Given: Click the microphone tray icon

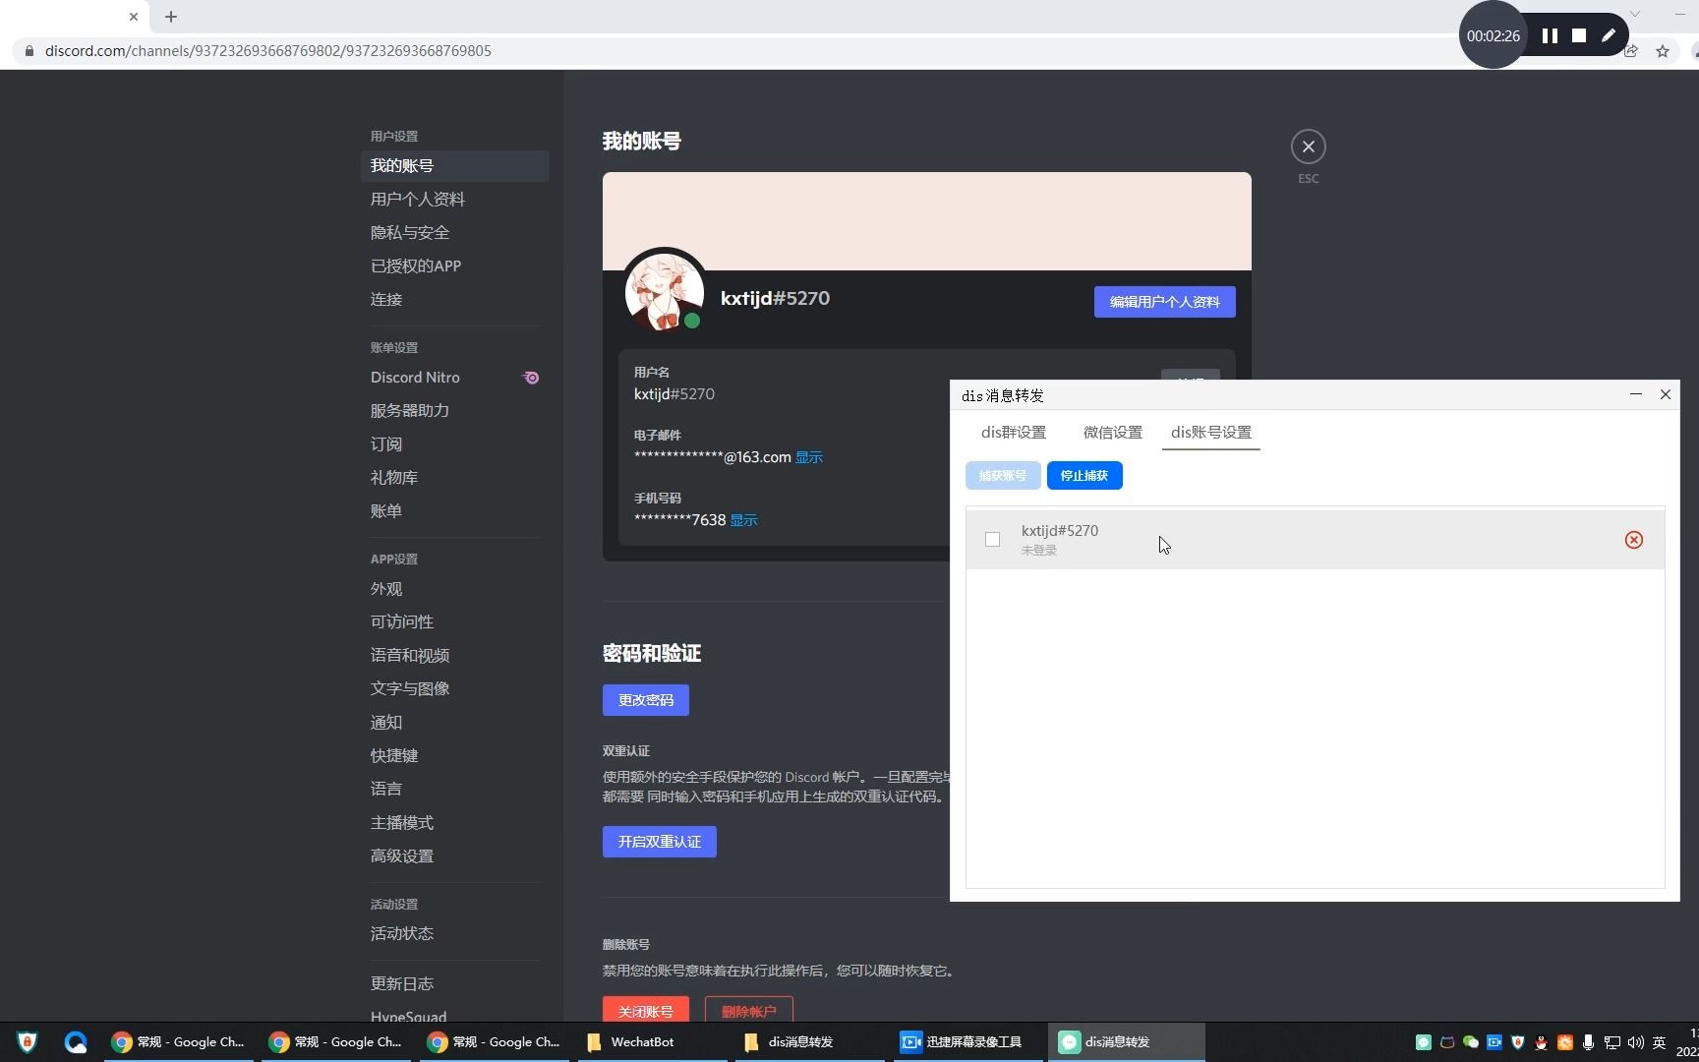Looking at the screenshot, I should (1589, 1042).
